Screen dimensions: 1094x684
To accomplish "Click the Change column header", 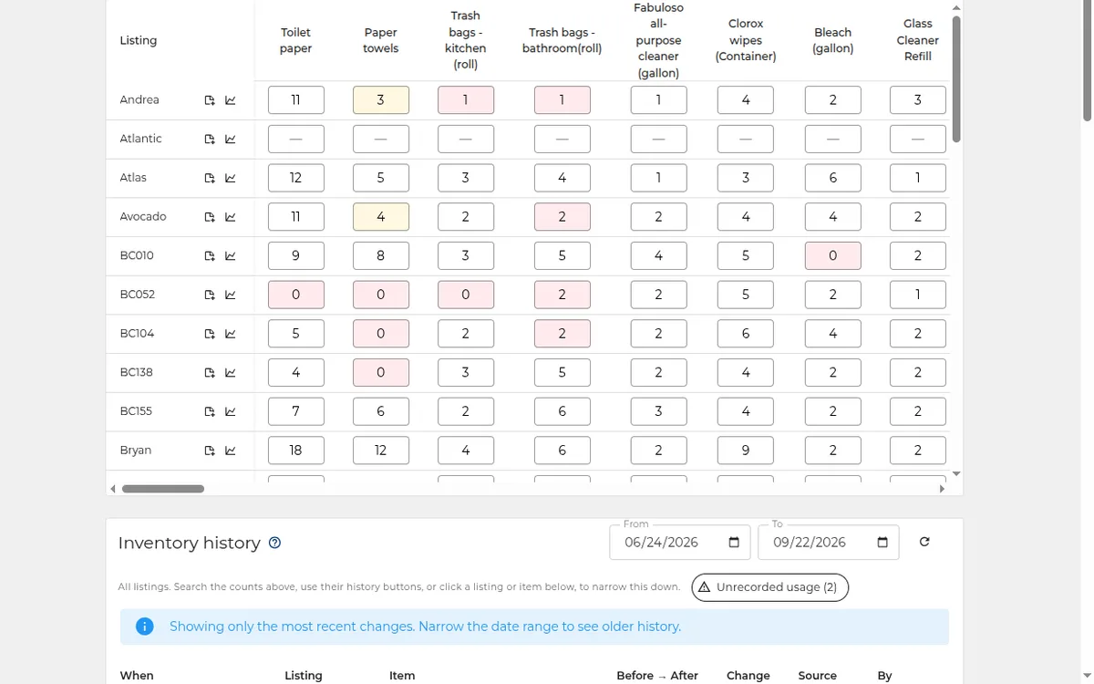I will [748, 676].
